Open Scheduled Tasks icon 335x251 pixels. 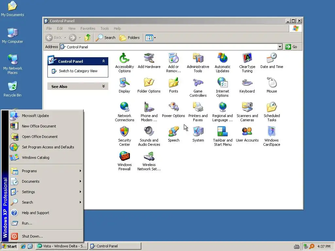point(272,112)
